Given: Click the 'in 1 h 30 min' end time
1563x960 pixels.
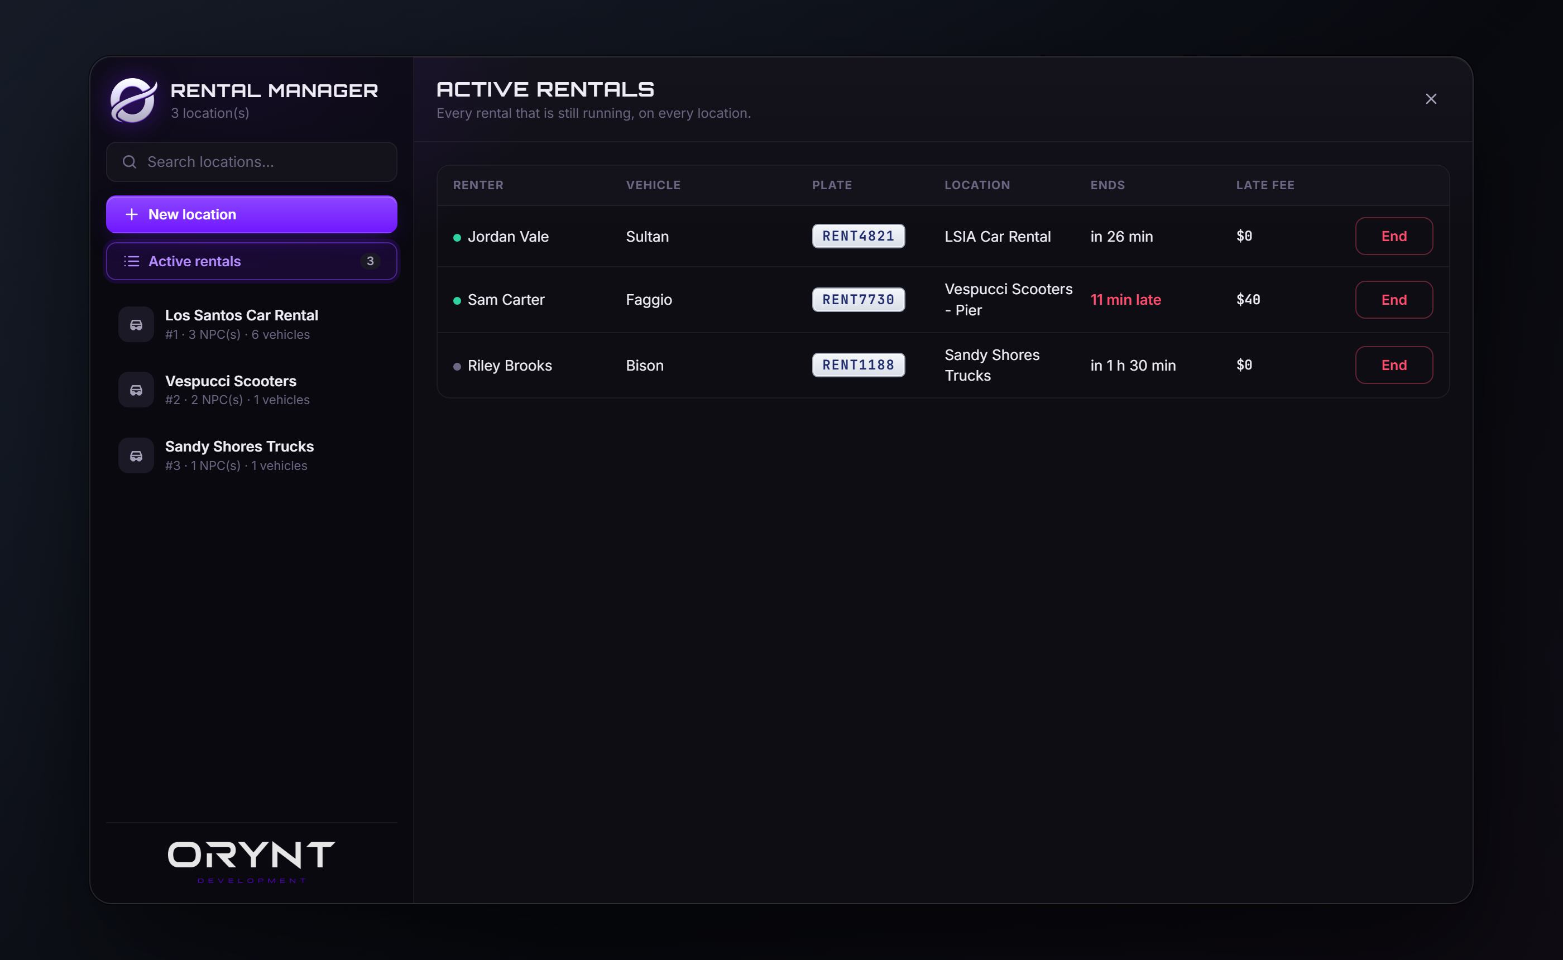Looking at the screenshot, I should click(x=1133, y=366).
